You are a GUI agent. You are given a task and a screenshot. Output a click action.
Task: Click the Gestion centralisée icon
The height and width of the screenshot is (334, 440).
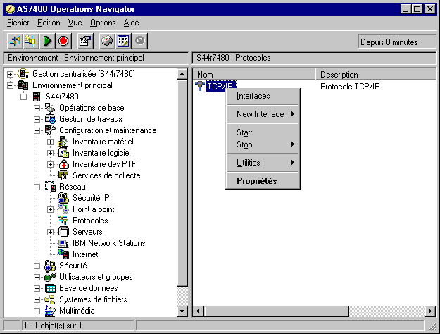click(x=23, y=74)
